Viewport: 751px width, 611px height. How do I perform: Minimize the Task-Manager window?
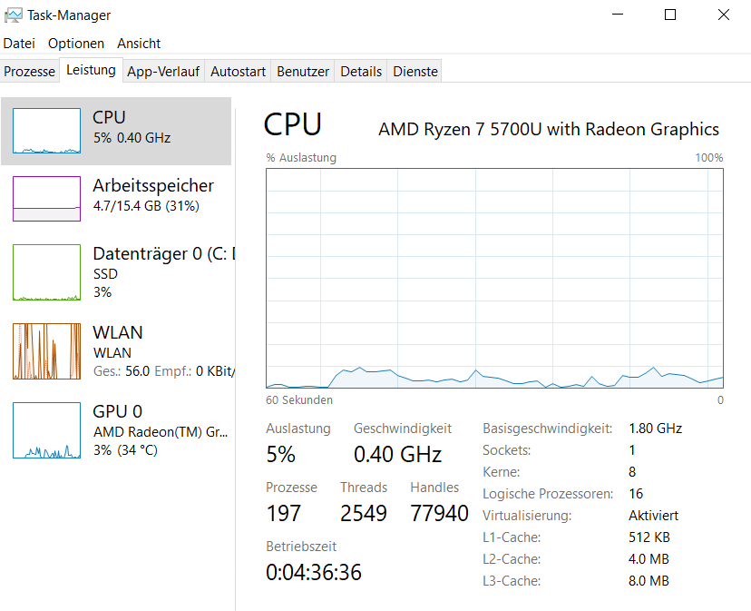click(618, 15)
